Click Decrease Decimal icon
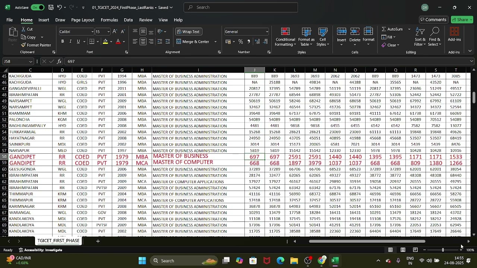 point(265,41)
